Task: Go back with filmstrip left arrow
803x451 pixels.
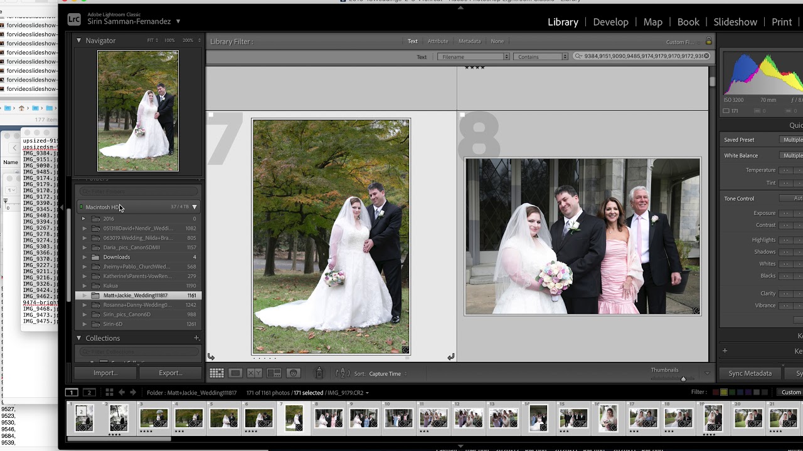Action: coord(122,392)
